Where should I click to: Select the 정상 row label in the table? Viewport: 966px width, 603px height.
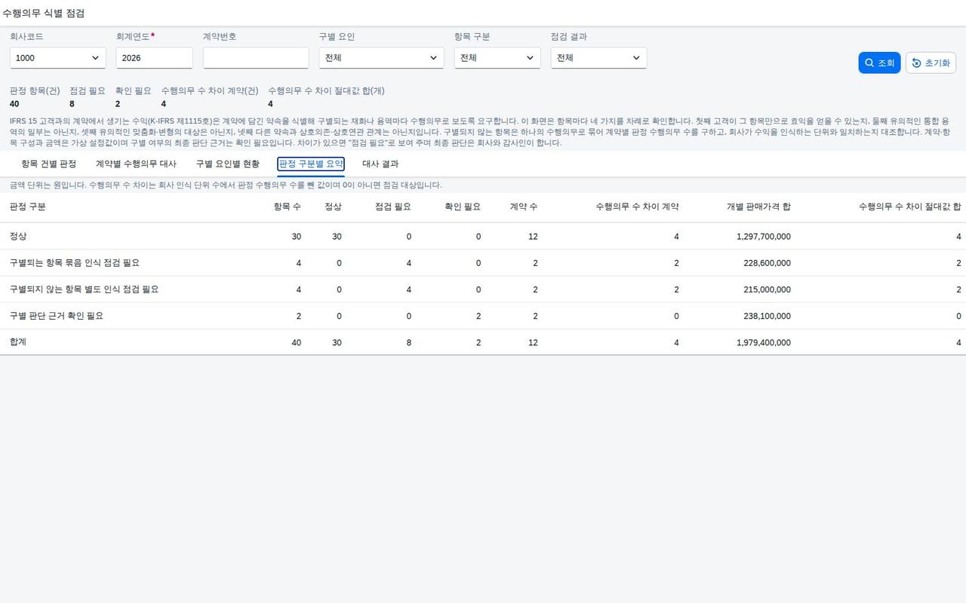[x=18, y=237]
